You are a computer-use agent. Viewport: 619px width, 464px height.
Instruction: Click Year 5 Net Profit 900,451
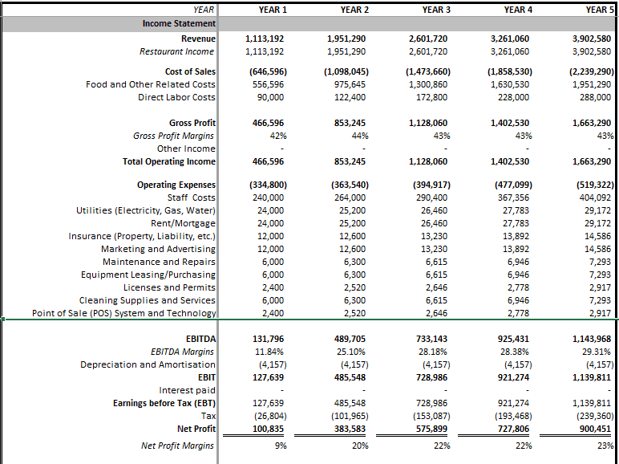[592, 429]
